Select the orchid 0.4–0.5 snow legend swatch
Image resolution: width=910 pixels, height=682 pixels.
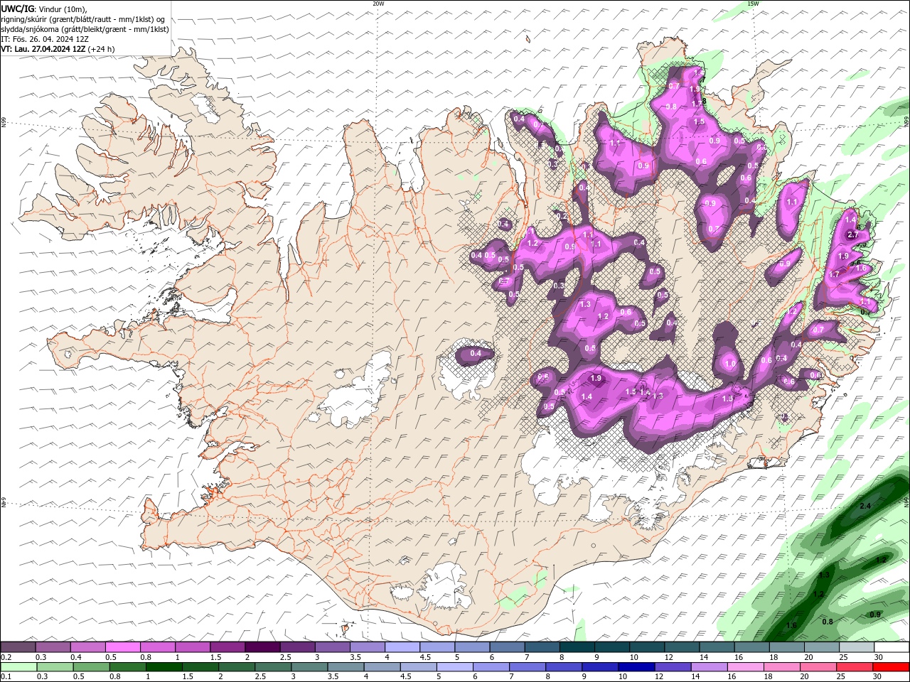point(87,647)
